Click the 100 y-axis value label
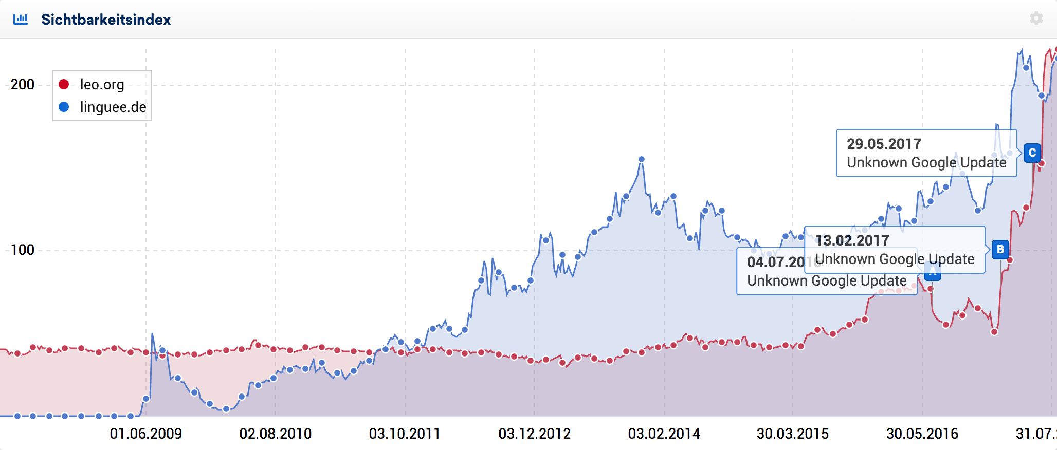This screenshot has height=450, width=1057. coord(23,250)
